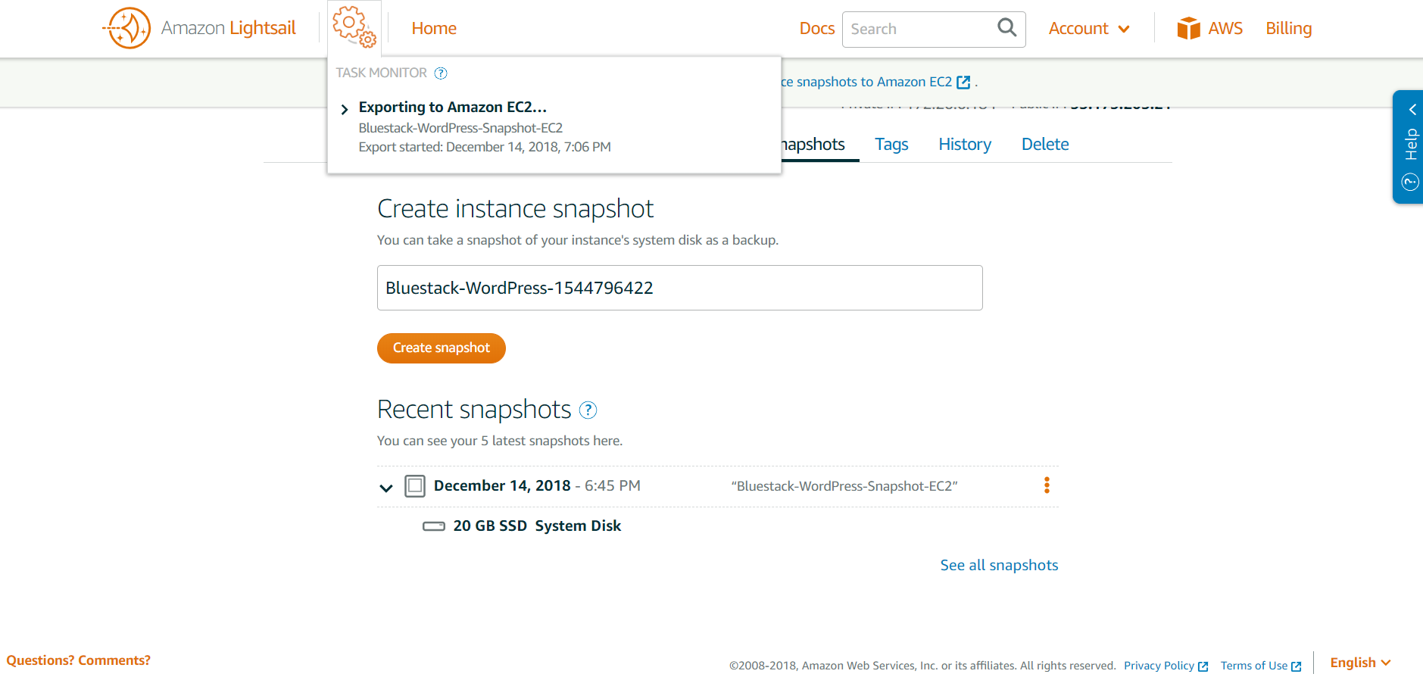The height and width of the screenshot is (677, 1423).
Task: Open the Docs link in header
Action: click(x=816, y=29)
